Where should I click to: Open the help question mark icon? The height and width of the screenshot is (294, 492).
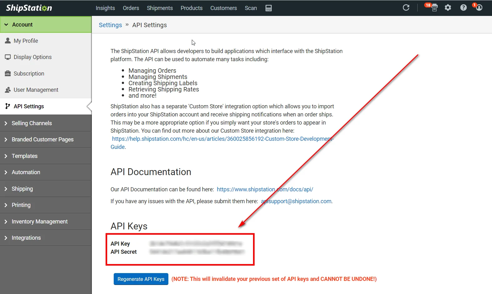coord(463,7)
